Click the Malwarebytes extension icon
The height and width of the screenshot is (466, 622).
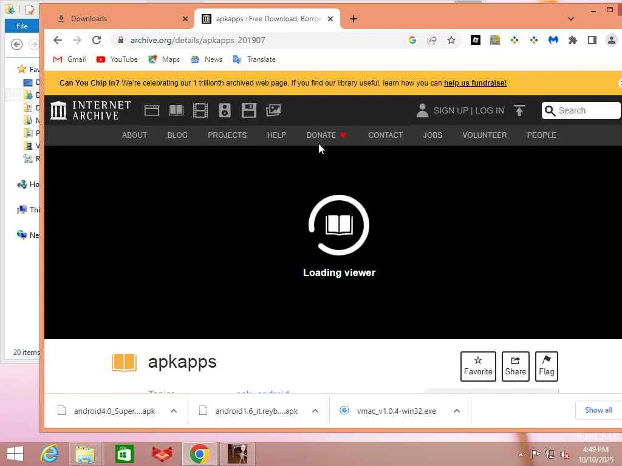click(x=553, y=40)
